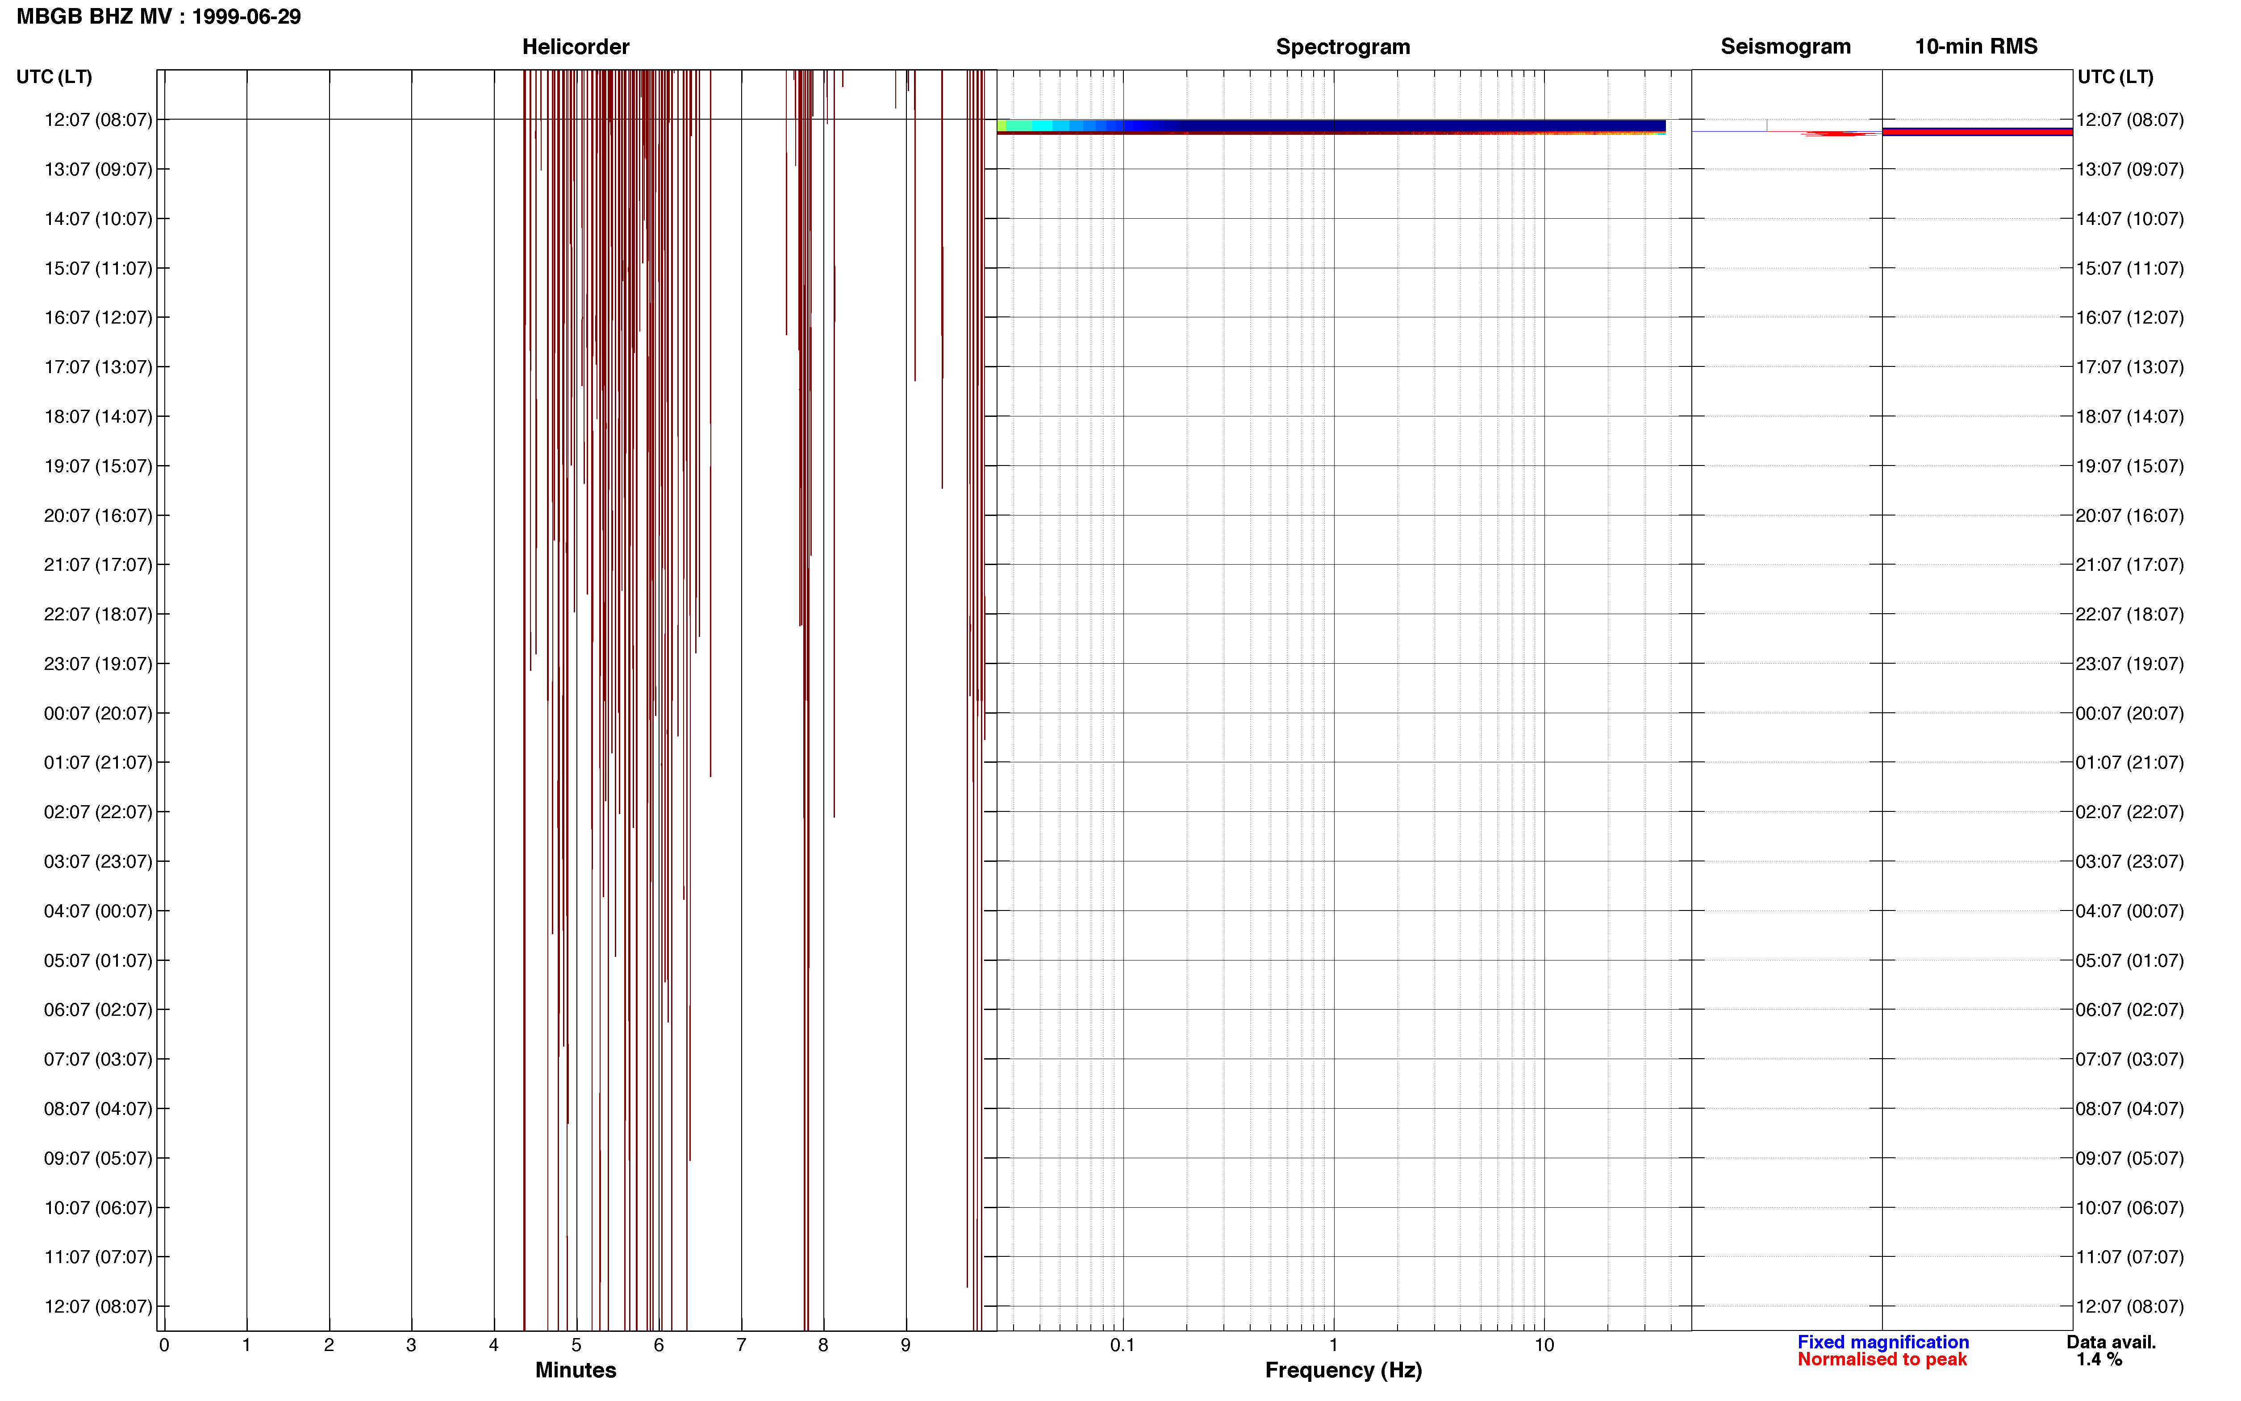
Task: Click 09:07 (05:07) on the right time axis
Action: click(x=2130, y=1158)
